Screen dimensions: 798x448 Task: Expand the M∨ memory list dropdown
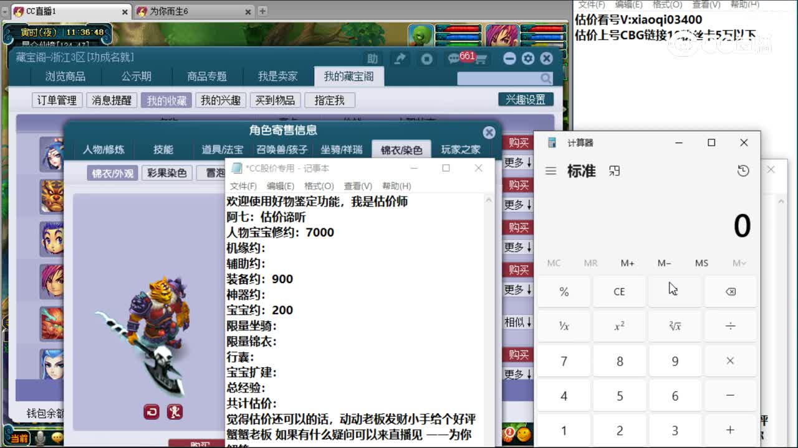[739, 263]
